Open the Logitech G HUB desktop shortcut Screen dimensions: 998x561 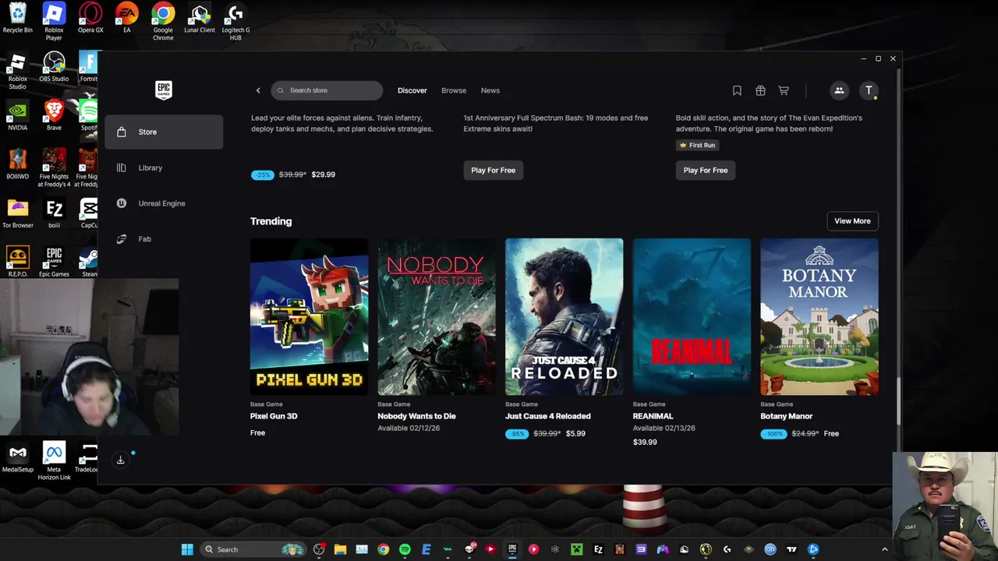point(235,22)
